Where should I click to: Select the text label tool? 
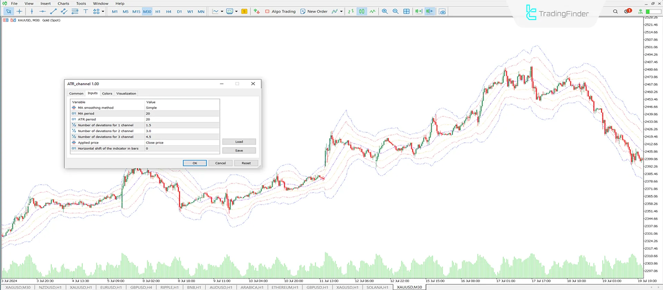(86, 11)
